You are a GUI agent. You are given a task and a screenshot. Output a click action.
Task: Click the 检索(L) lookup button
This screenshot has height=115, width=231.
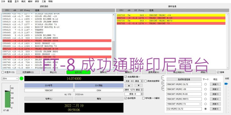click(x=49, y=99)
